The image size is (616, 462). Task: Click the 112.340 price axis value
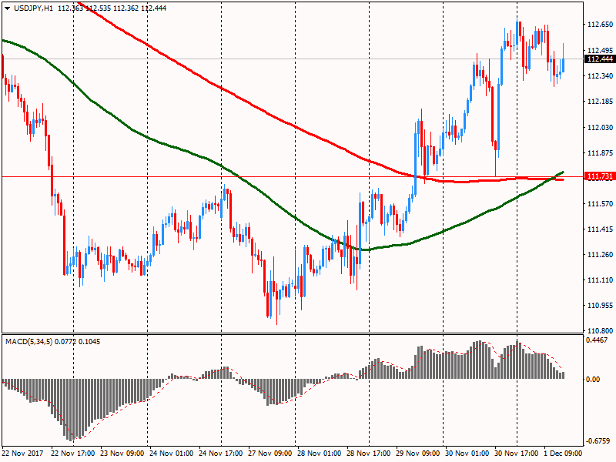[601, 75]
